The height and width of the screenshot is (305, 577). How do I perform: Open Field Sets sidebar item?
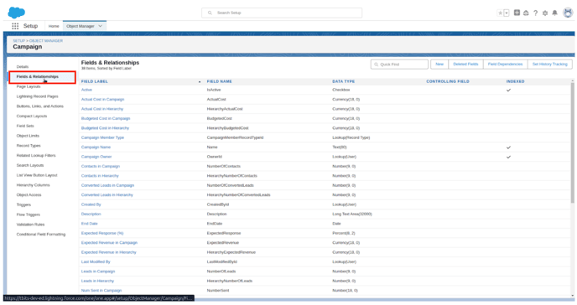[x=25, y=126]
